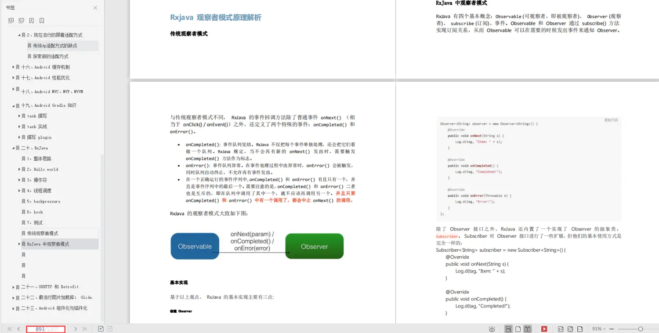This screenshot has width=659, height=333.
Task: Close the 书签 bookmarks panel
Action: 95,7
